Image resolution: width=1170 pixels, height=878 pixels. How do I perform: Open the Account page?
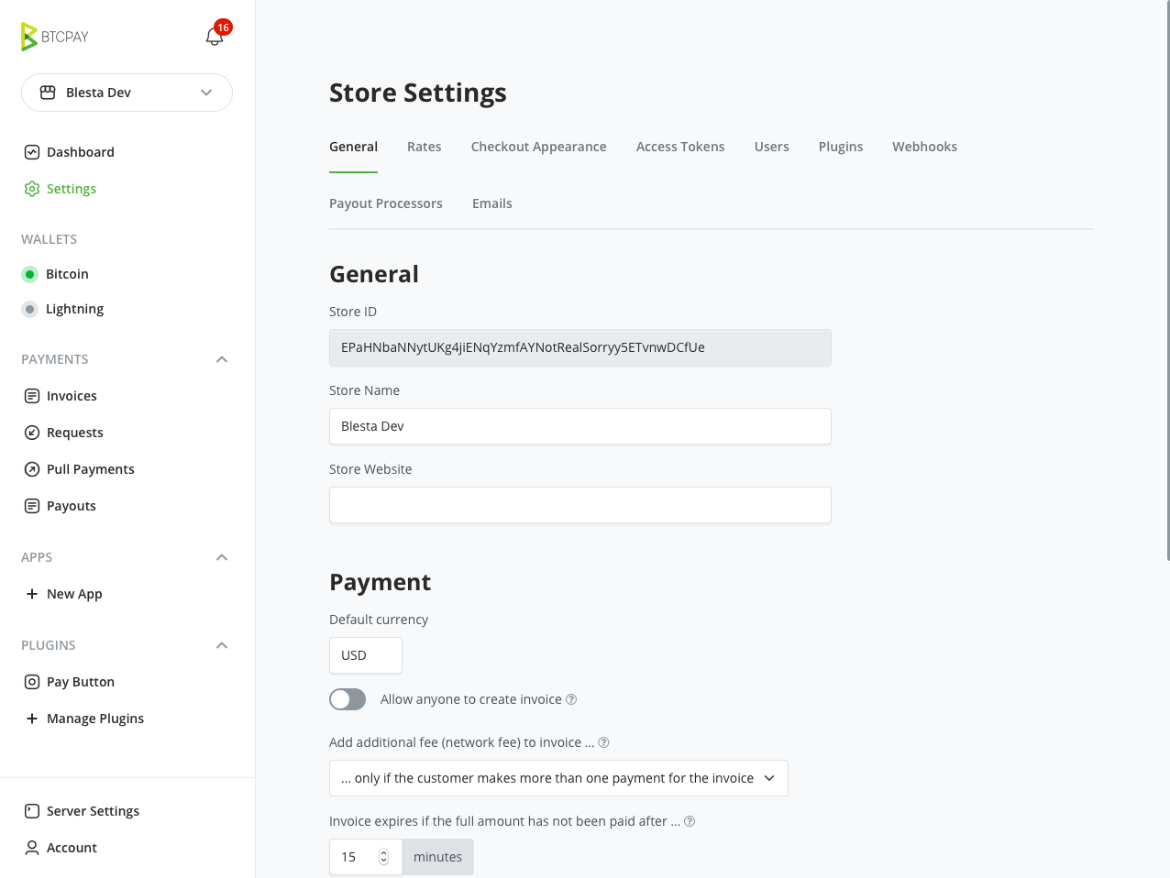click(x=72, y=848)
